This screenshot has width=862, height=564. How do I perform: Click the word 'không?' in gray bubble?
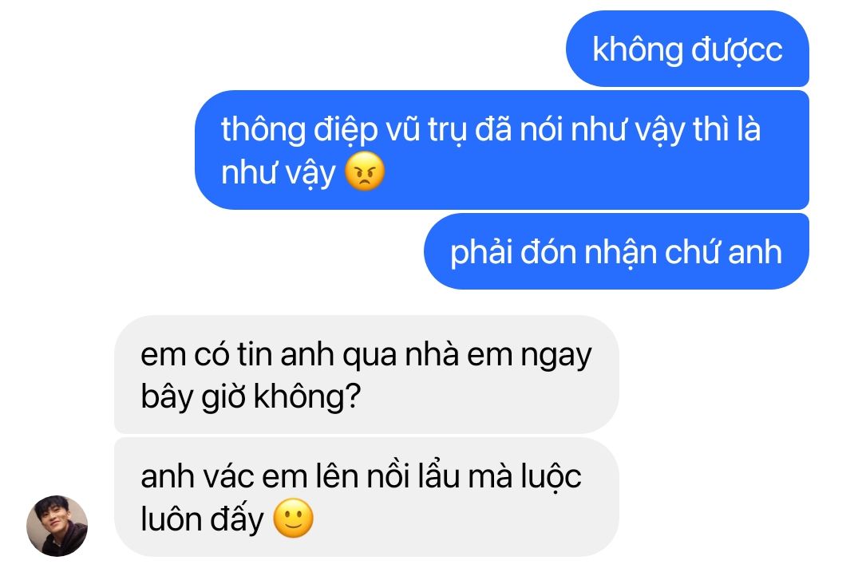(x=307, y=396)
